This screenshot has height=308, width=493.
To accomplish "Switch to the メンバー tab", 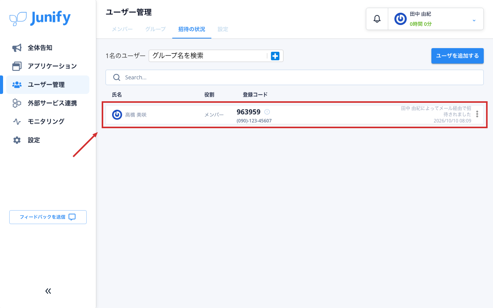I will (122, 29).
